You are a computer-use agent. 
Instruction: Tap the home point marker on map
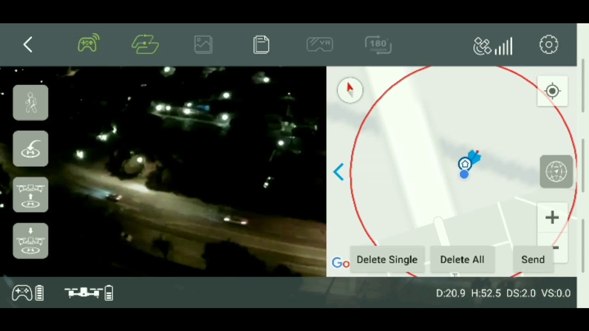tap(465, 164)
